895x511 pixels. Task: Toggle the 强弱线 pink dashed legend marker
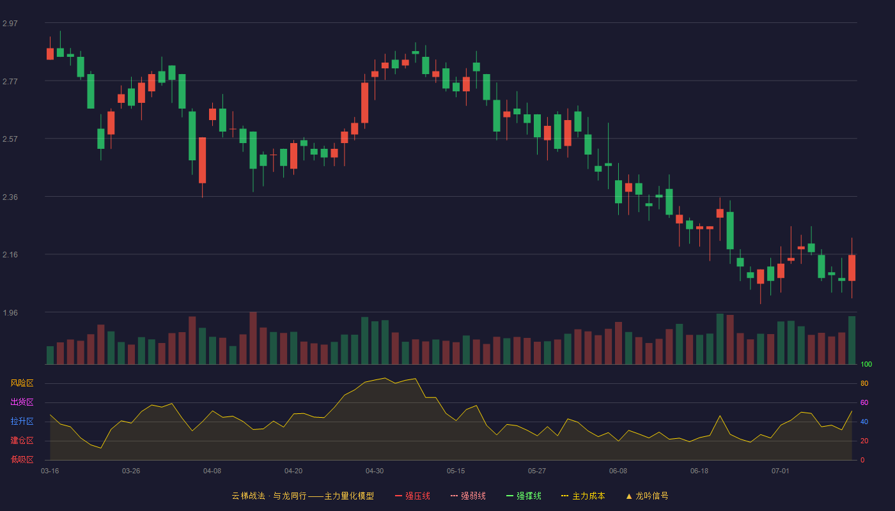(x=455, y=496)
